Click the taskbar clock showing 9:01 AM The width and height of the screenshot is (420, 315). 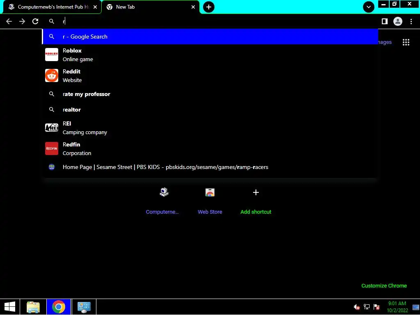(397, 307)
